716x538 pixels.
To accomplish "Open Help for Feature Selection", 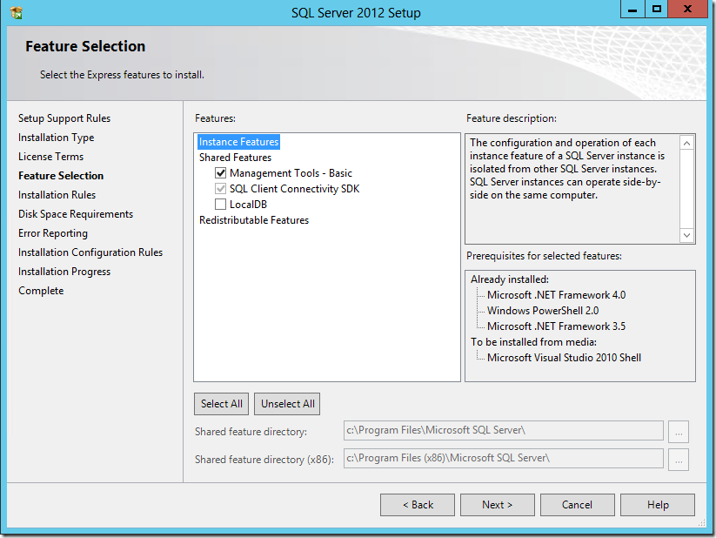I will click(x=658, y=505).
